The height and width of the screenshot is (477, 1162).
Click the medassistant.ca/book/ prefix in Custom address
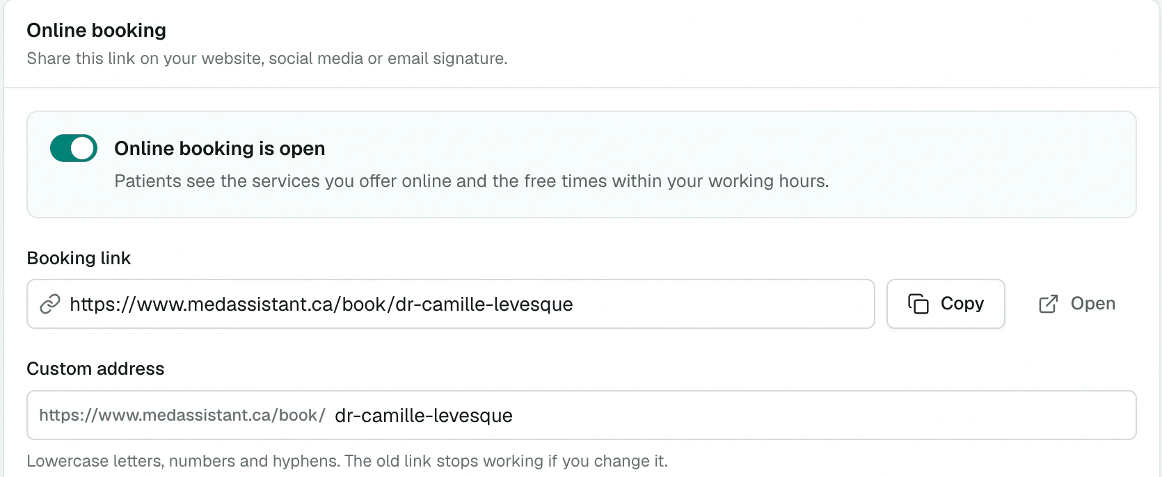coord(182,415)
